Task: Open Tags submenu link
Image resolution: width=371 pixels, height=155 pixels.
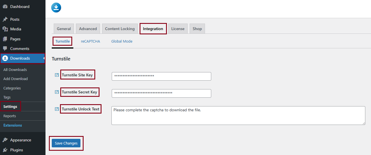Action: point(7,97)
